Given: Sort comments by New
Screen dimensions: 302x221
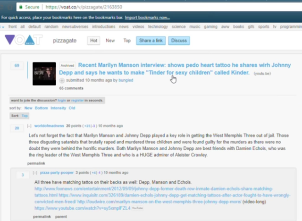Looking at the screenshot, I should click(x=28, y=108).
